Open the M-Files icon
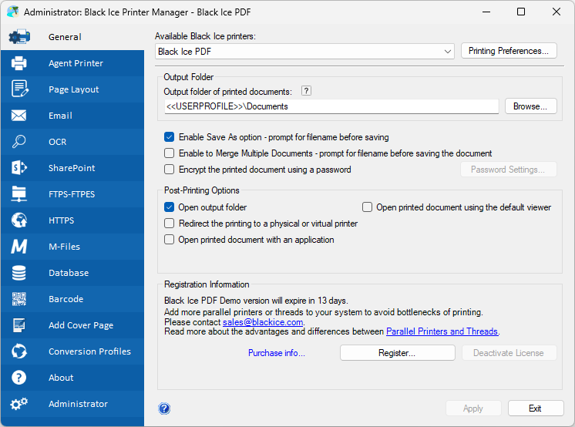The image size is (575, 427). (19, 247)
